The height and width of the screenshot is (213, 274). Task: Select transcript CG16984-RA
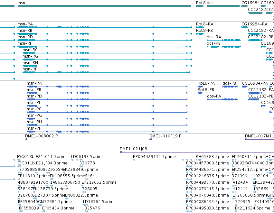254,24
